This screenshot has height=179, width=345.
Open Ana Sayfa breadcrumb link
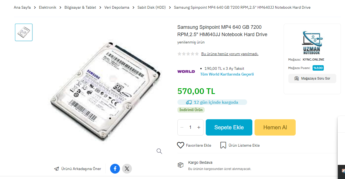point(22,8)
